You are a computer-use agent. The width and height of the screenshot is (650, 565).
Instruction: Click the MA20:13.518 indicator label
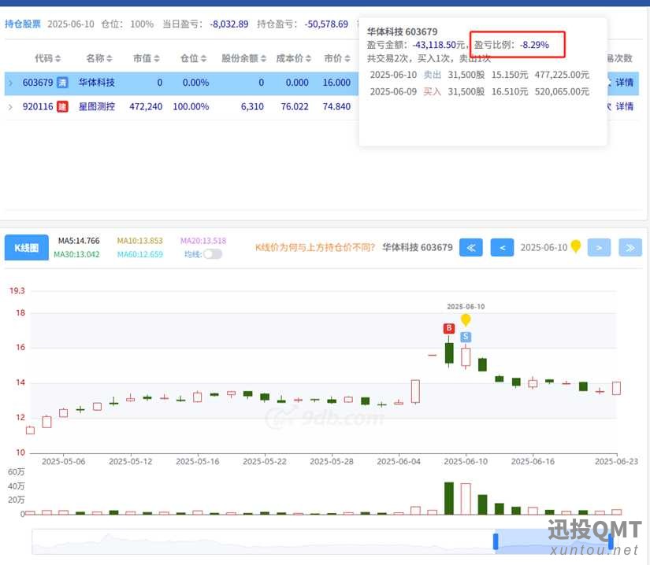tap(203, 241)
